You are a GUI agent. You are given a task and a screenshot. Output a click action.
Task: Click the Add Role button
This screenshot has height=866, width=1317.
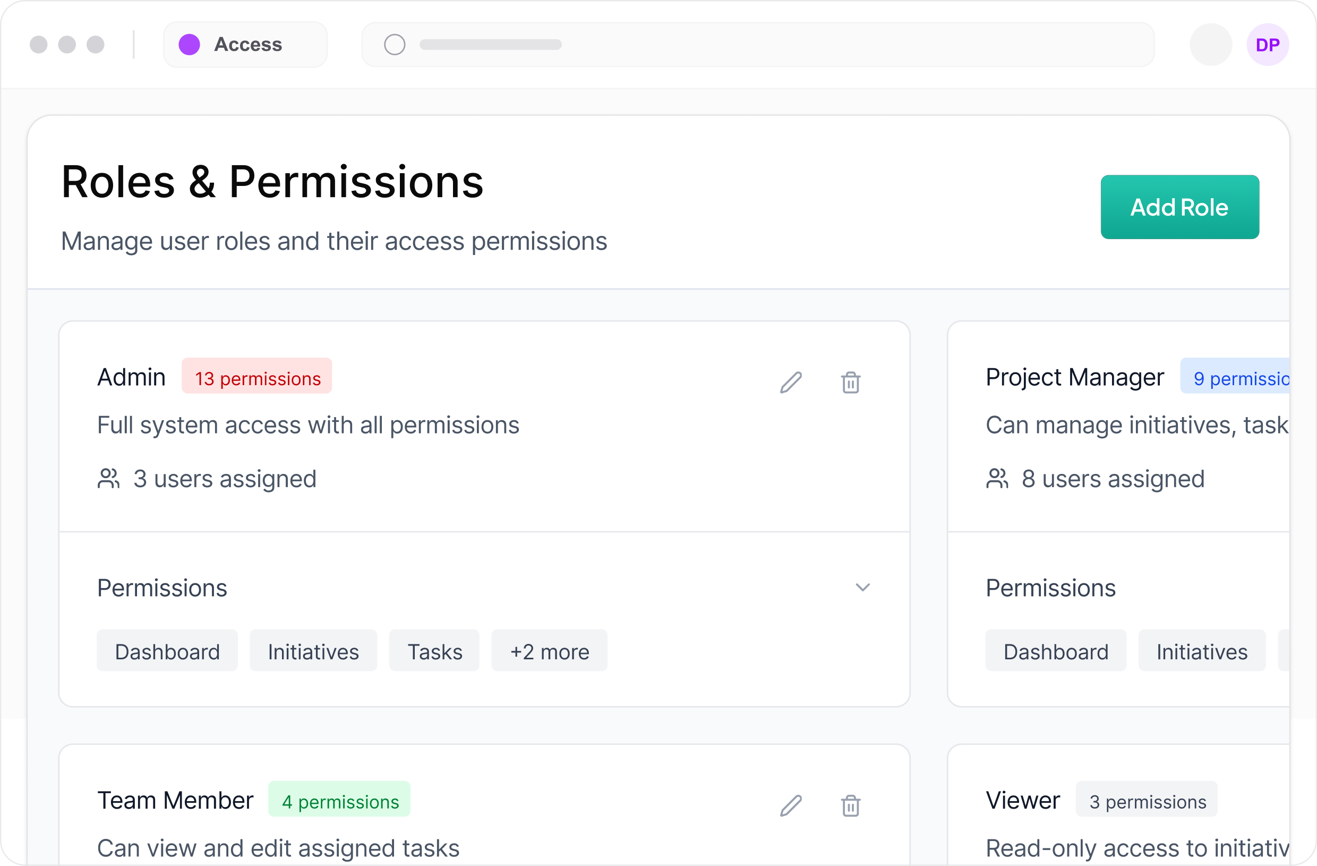(x=1179, y=207)
